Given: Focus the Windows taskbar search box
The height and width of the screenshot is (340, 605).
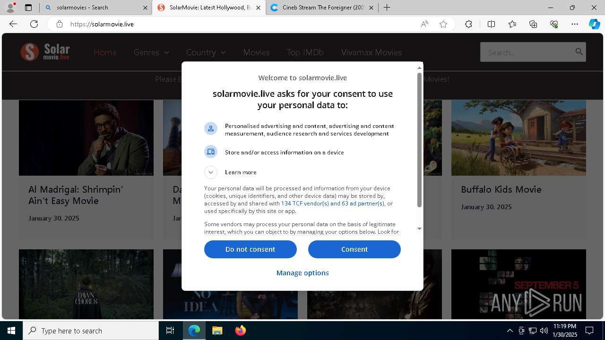Looking at the screenshot, I should click(x=91, y=331).
